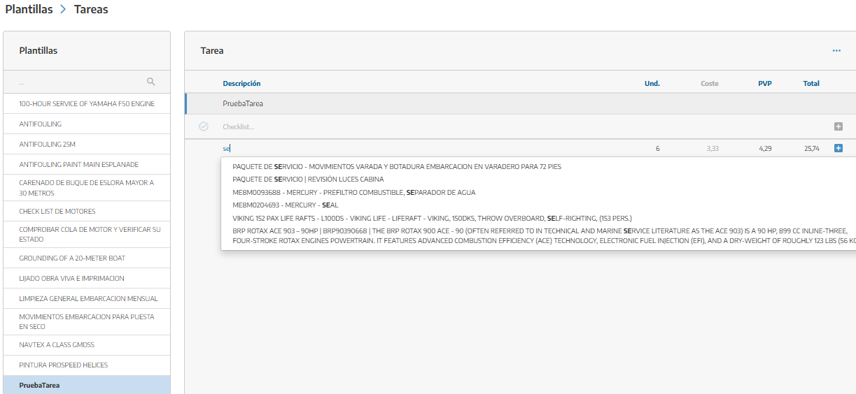
Task: Click the PVP column header
Action: [x=765, y=84]
